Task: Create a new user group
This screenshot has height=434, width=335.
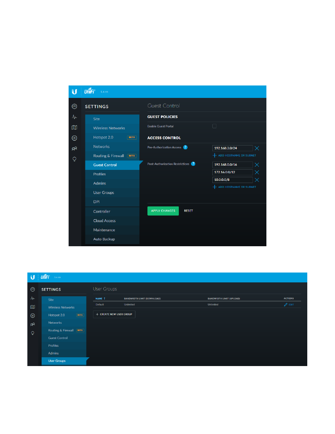Action: click(114, 314)
